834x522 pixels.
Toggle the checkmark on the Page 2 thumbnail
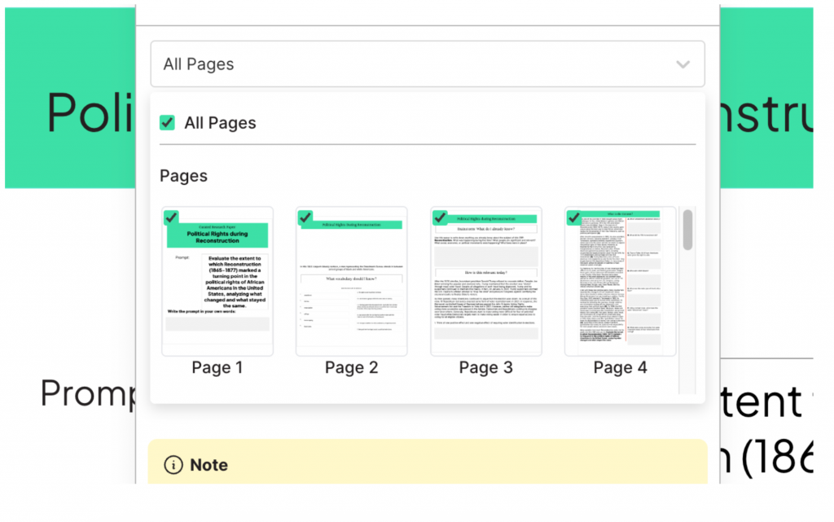click(x=305, y=217)
